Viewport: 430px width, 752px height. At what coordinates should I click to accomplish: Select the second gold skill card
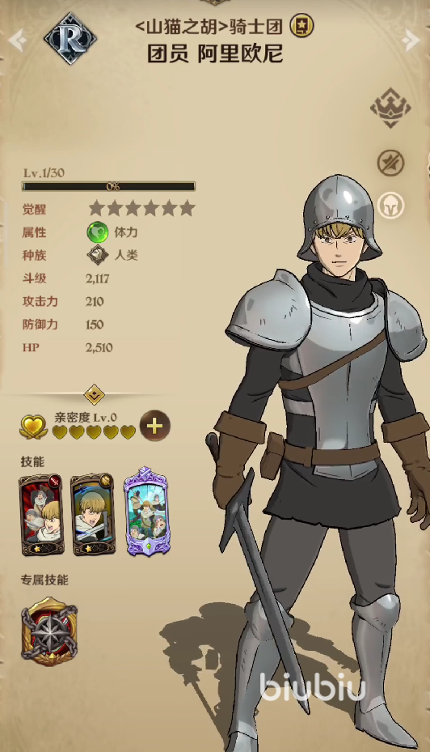coord(94,515)
